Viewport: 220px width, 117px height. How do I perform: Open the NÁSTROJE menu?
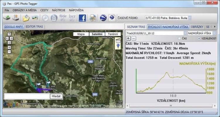click(x=59, y=10)
